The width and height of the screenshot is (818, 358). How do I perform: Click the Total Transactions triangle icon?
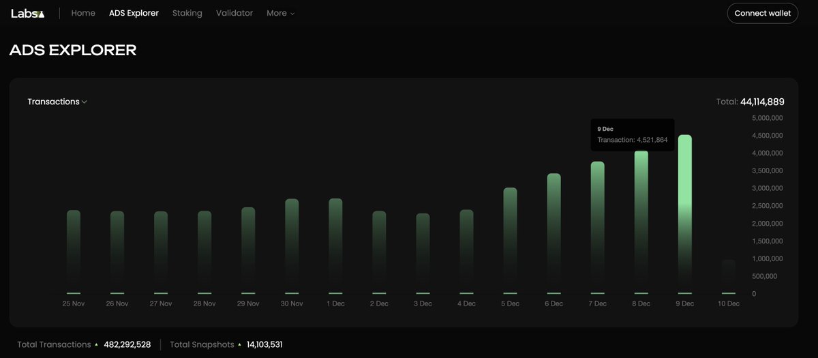[x=96, y=344]
